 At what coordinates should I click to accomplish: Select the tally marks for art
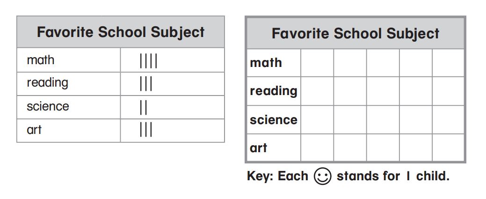tap(146, 130)
